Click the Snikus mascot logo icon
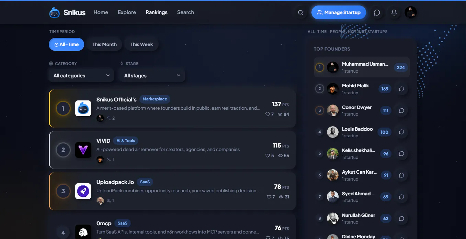The height and width of the screenshot is (239, 466). pos(55,12)
